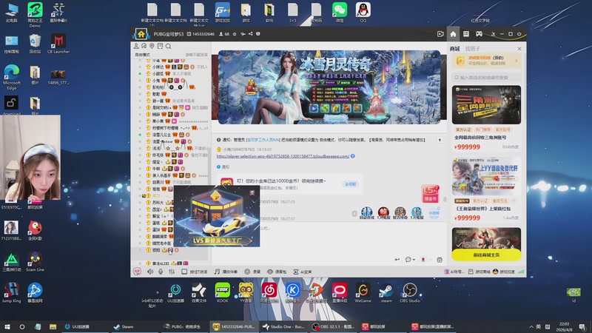Click 去领取 button in coin notice

[350, 184]
